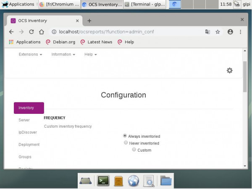252x189 pixels.
Task: Switch to the fr/Chromium taskbar window
Action: (60, 4)
